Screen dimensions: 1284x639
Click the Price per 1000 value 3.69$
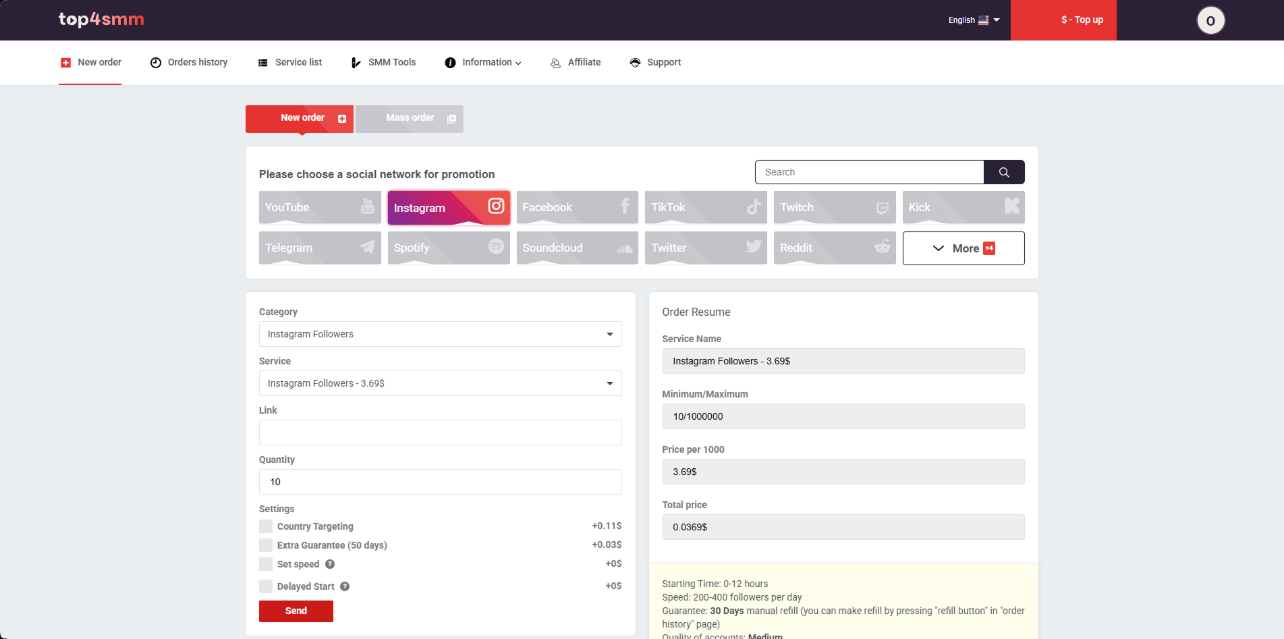843,472
